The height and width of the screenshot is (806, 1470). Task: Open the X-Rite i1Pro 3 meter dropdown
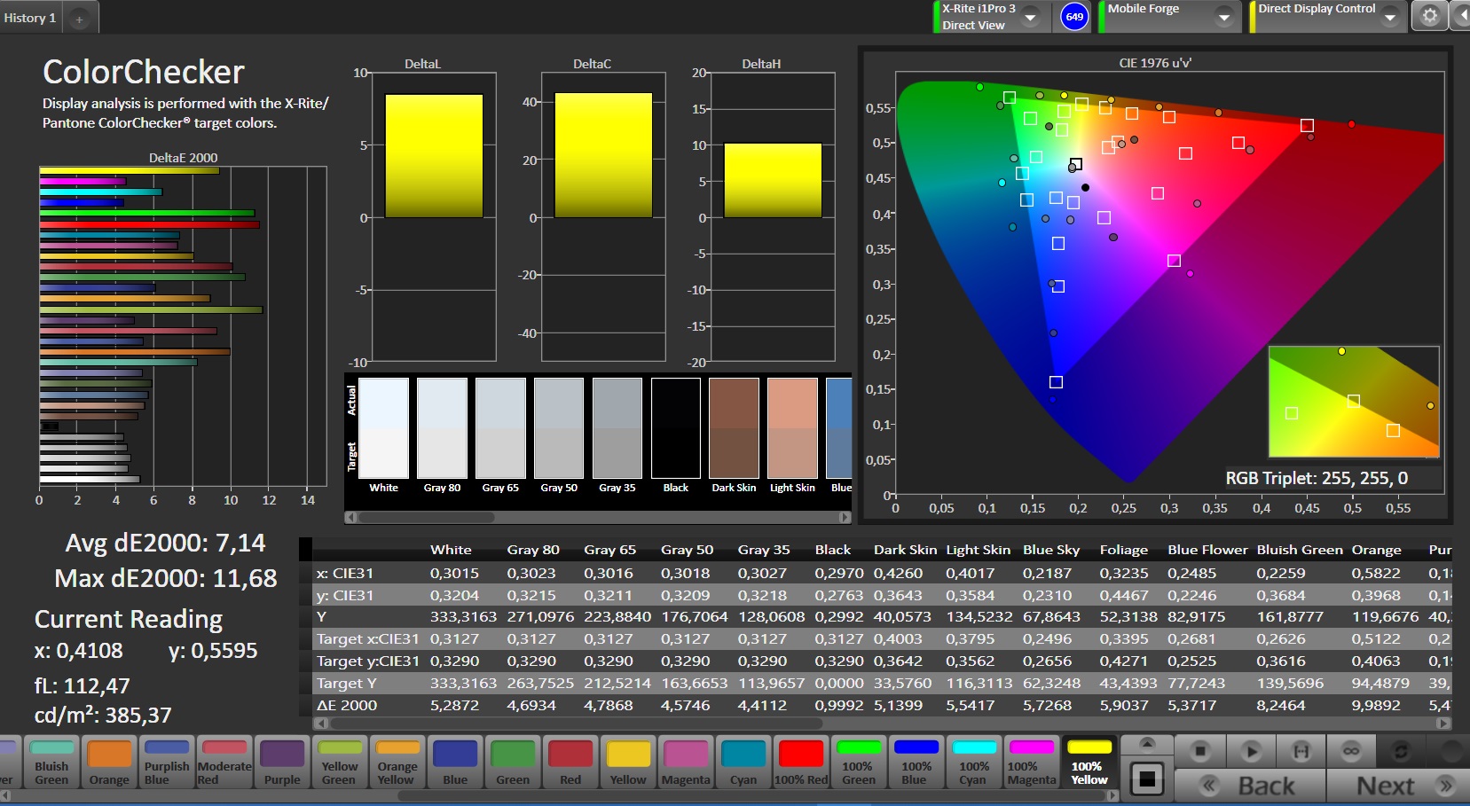1030,17
